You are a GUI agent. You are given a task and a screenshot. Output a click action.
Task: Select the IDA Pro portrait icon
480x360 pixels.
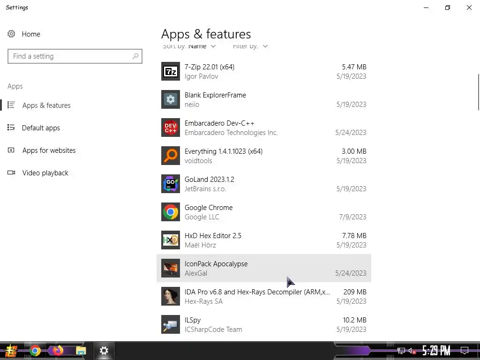[x=171, y=297]
